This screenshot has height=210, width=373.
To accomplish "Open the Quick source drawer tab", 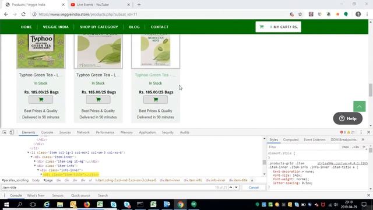I will coord(80,195).
